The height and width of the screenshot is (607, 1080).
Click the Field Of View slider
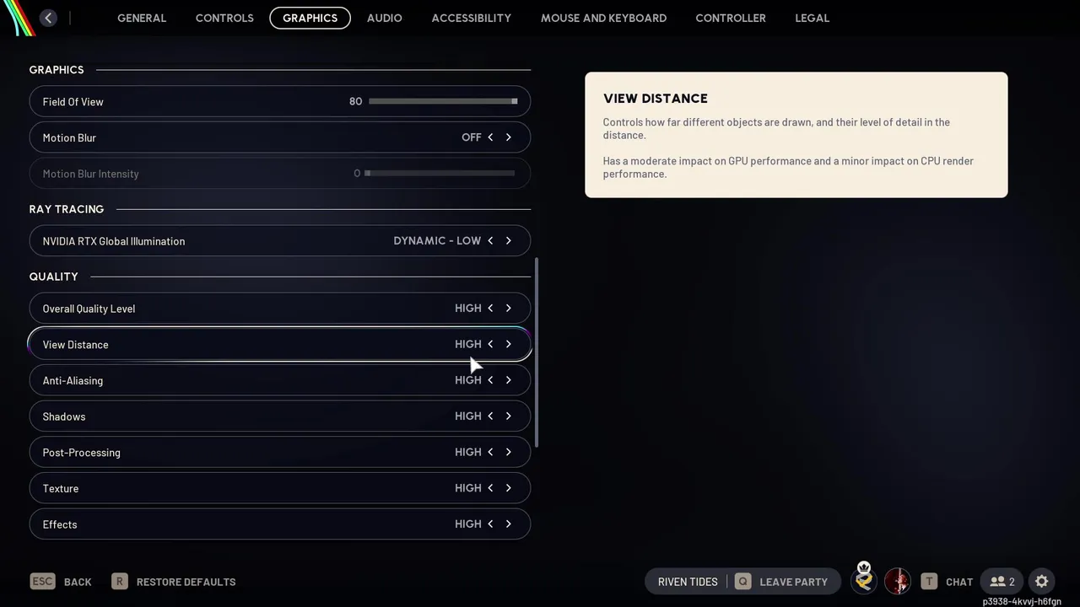[x=443, y=101]
